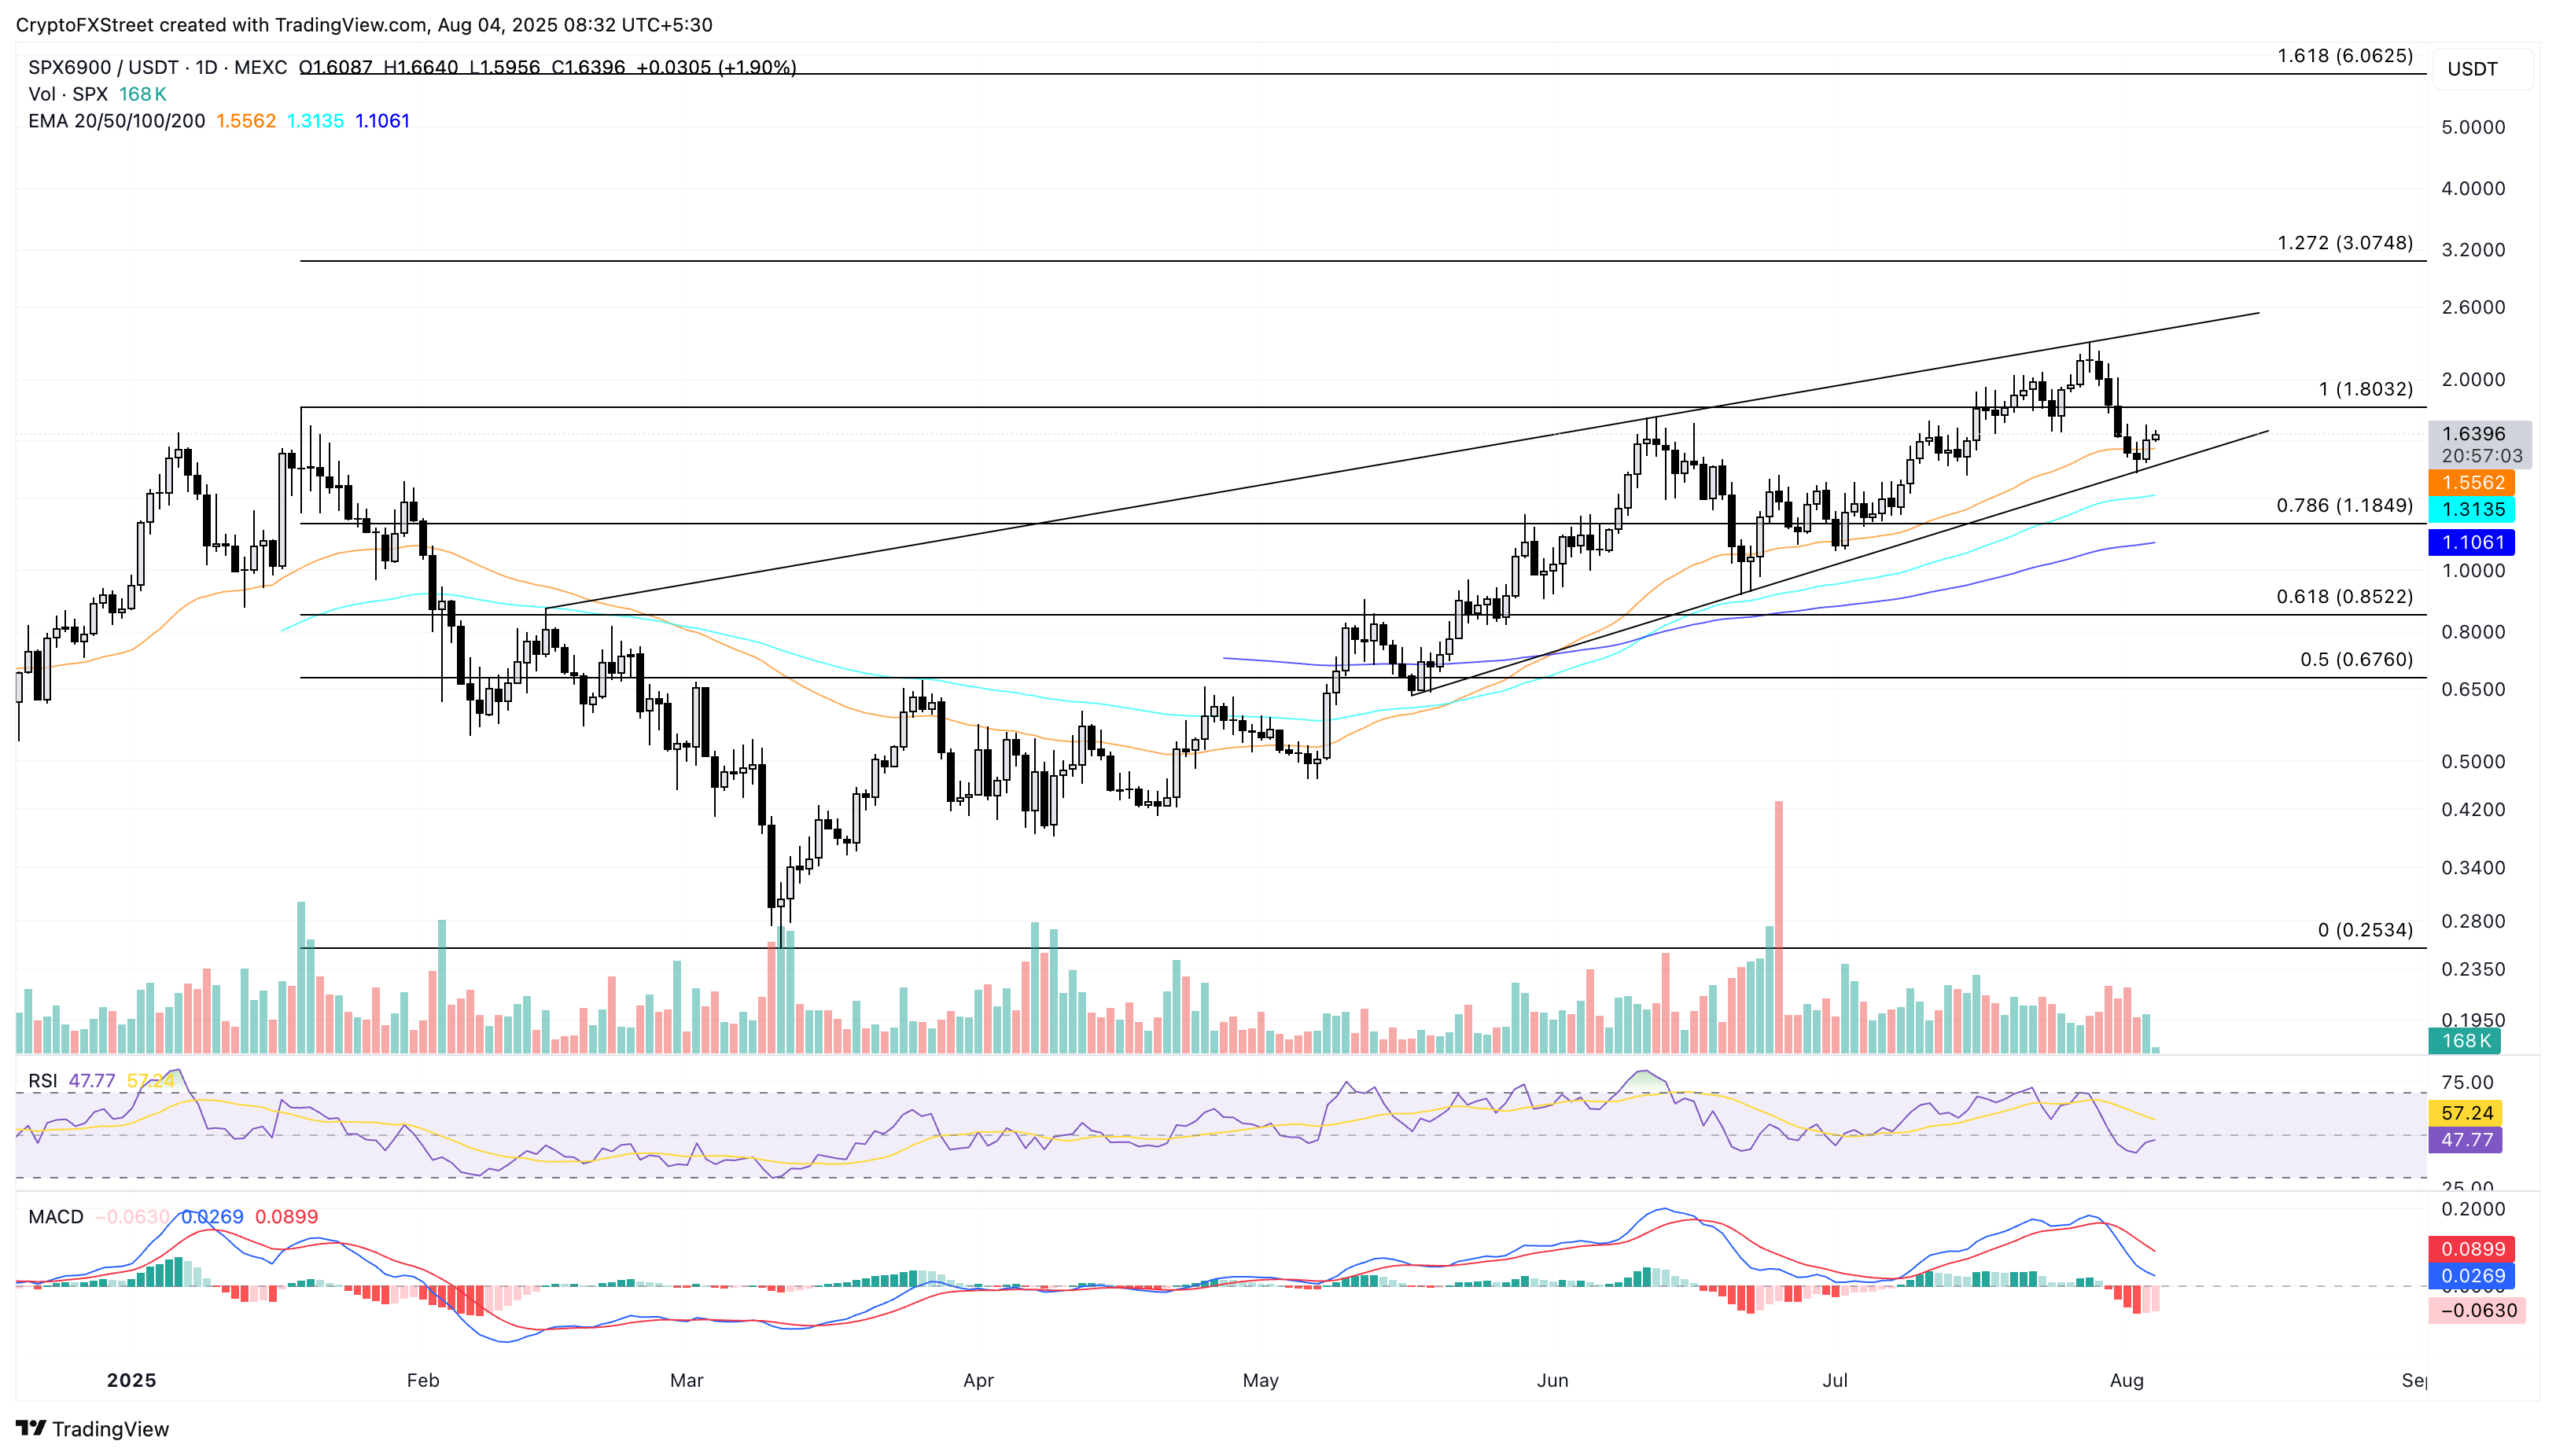This screenshot has width=2556, height=1456.
Task: Select the 0 (0.2534) Fibonacci level label
Action: (x=2364, y=931)
